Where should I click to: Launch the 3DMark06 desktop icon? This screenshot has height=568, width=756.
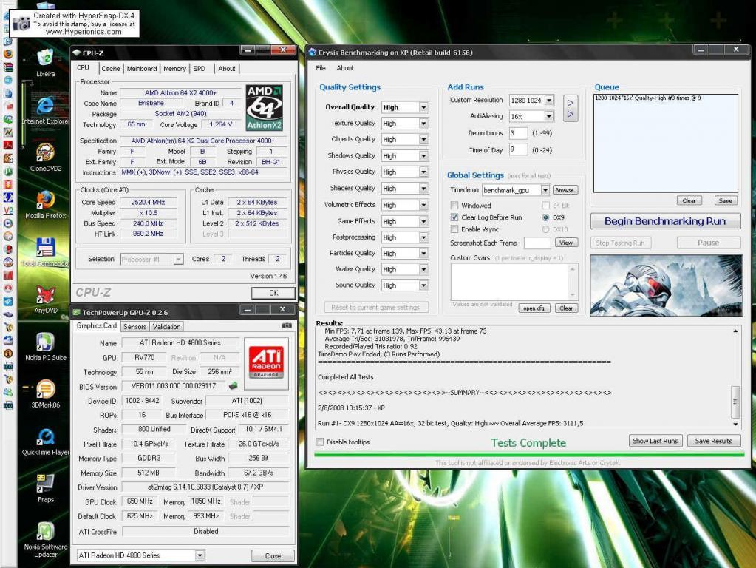tap(45, 389)
